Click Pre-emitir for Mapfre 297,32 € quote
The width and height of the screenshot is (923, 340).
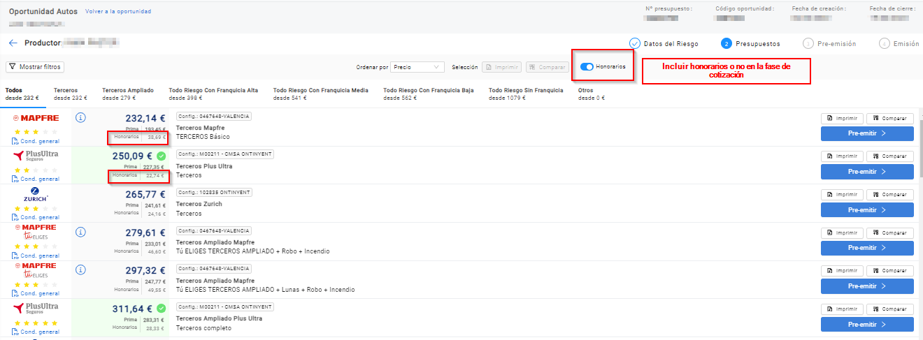[x=867, y=286]
